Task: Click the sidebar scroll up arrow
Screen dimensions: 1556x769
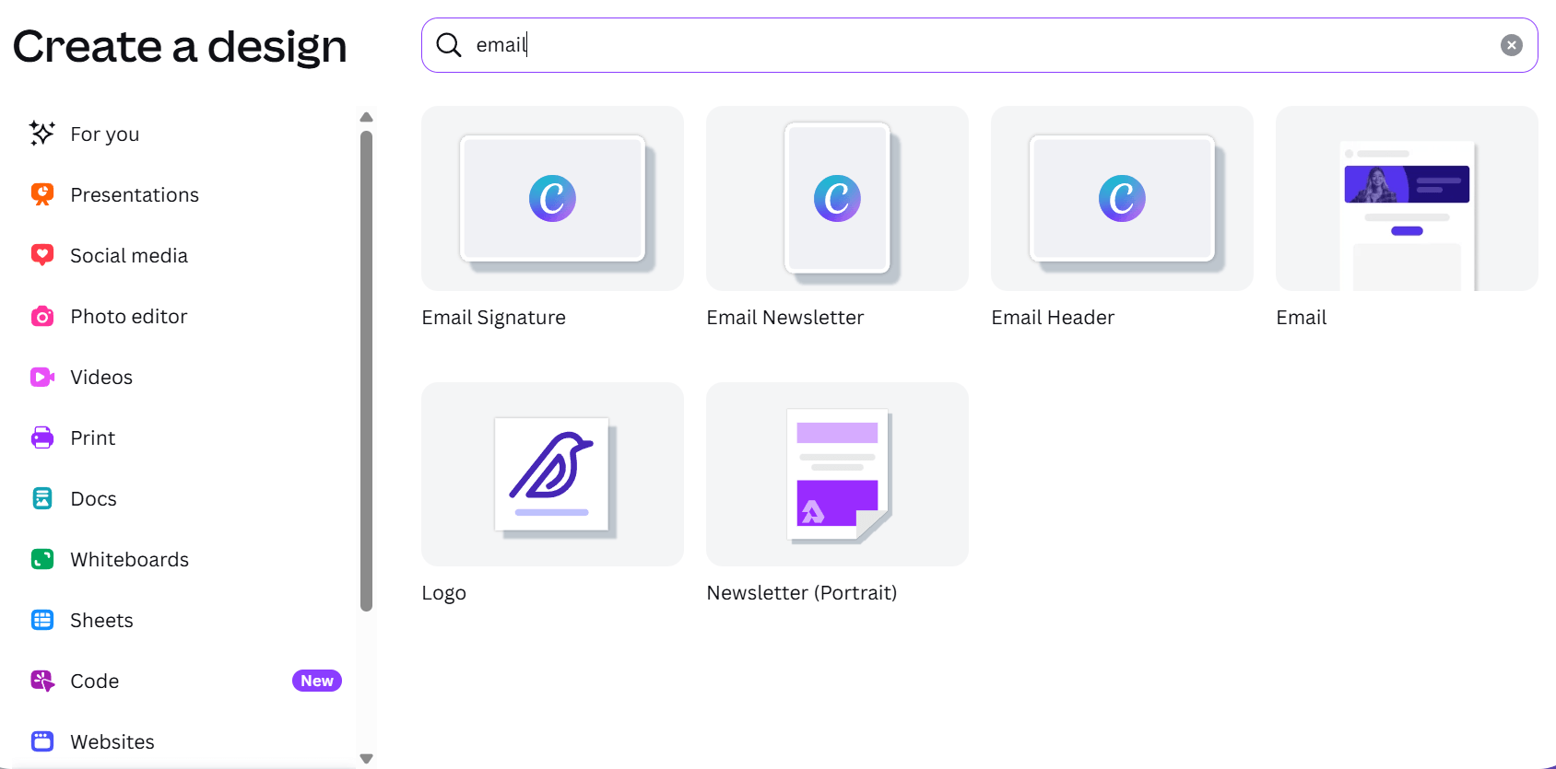Action: (x=366, y=117)
